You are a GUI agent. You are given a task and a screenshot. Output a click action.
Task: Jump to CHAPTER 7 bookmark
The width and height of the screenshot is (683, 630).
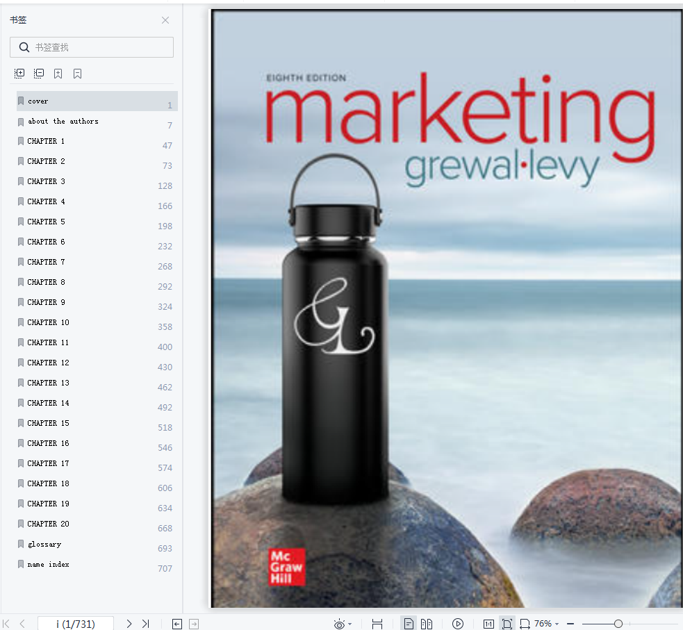click(97, 262)
